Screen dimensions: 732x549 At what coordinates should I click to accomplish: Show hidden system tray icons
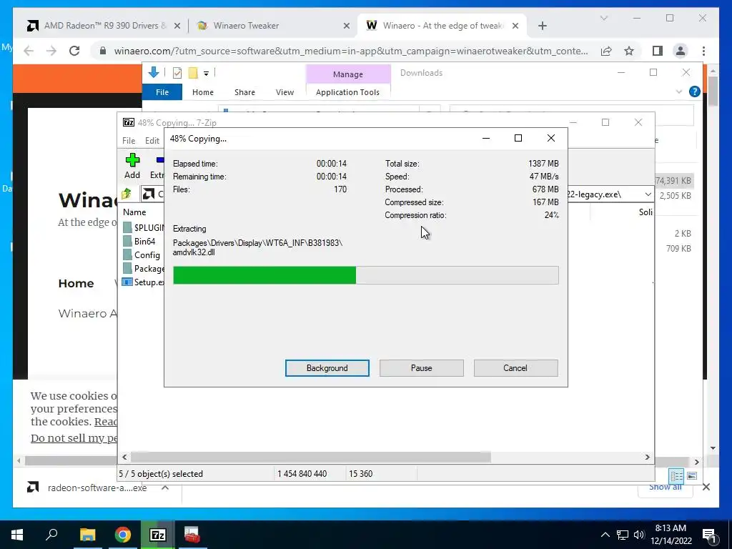click(605, 535)
